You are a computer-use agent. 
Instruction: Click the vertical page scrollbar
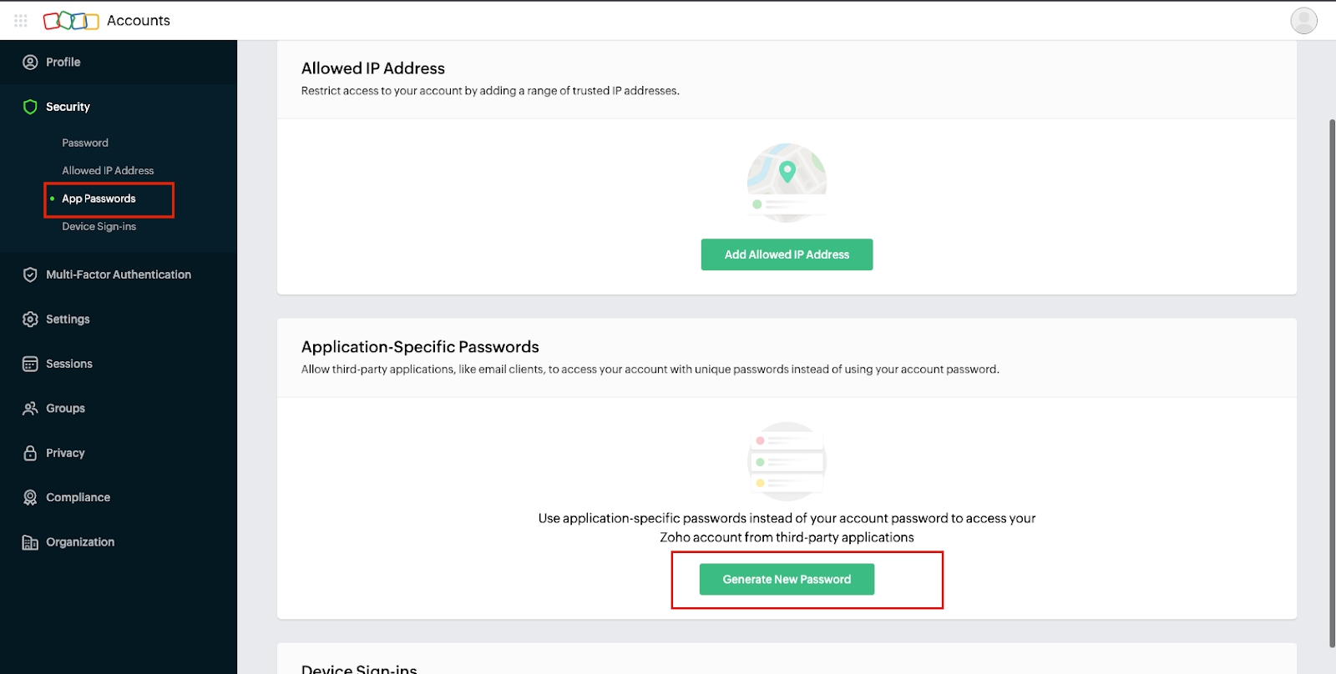point(1332,384)
